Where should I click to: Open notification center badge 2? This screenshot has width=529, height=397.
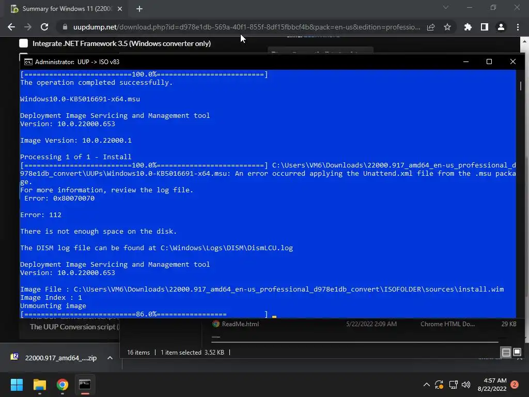click(x=515, y=385)
